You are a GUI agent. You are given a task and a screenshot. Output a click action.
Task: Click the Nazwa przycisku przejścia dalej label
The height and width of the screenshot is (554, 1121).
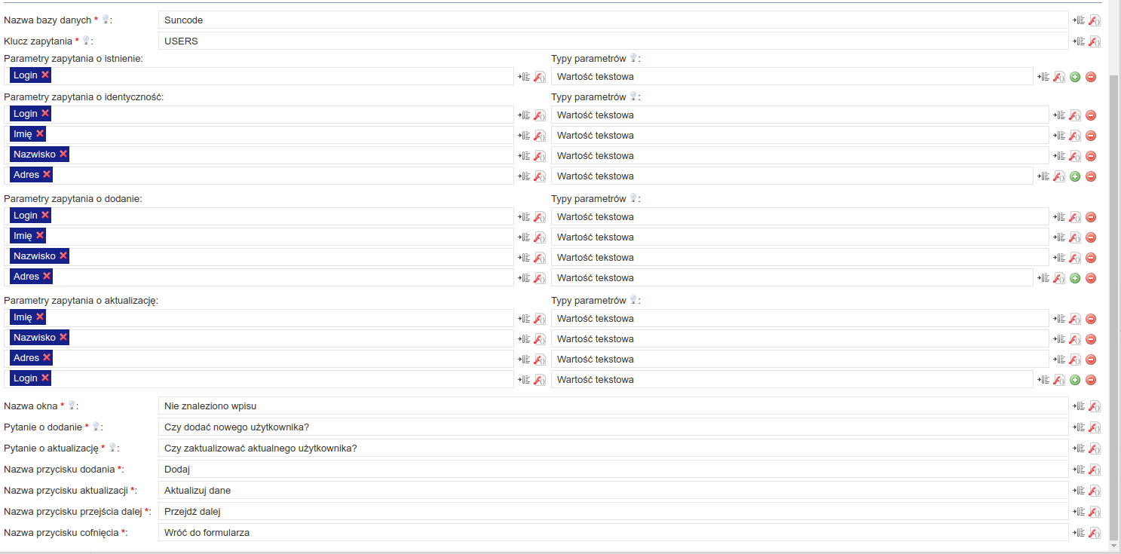pyautogui.click(x=77, y=512)
